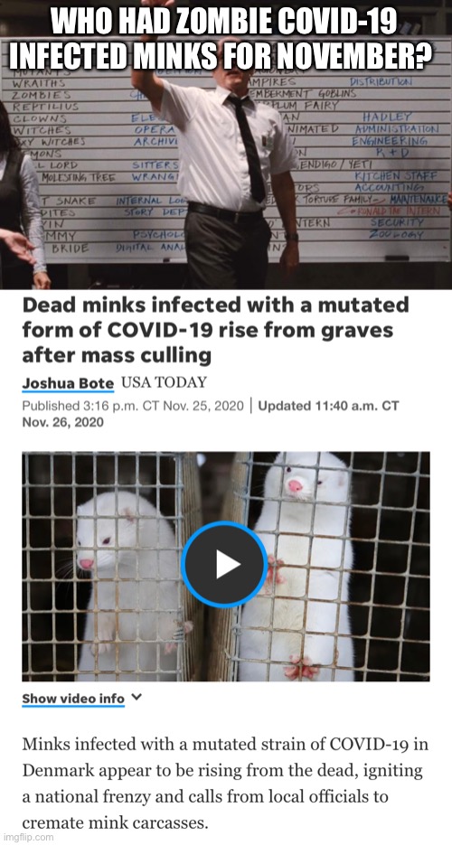Image resolution: width=452 pixels, height=845 pixels.
Task: Select the Published 3:16 p.m. timestamp
Action: tap(133, 406)
